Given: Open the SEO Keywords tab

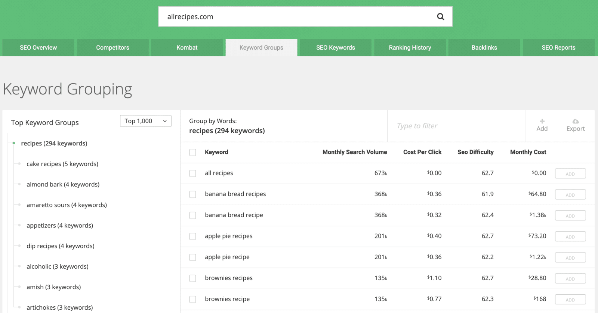Looking at the screenshot, I should point(336,48).
